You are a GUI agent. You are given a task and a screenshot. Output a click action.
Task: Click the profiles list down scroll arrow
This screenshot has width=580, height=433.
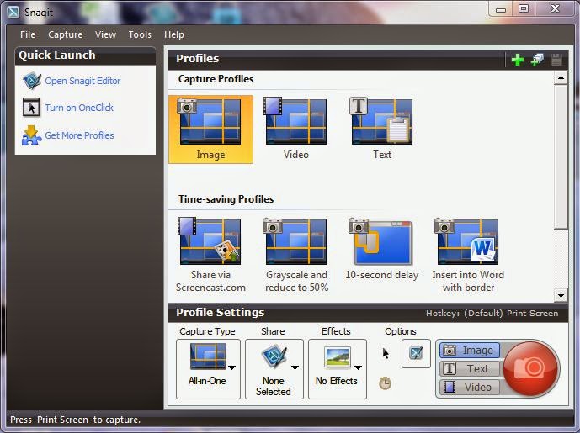coord(561,296)
